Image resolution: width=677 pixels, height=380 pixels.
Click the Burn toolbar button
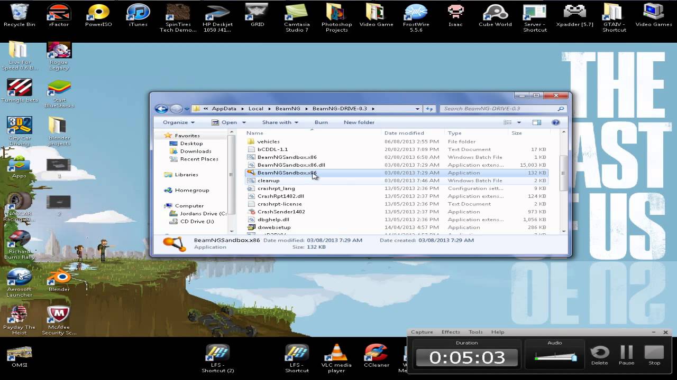pos(321,122)
